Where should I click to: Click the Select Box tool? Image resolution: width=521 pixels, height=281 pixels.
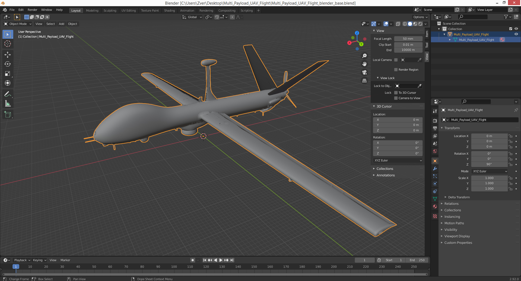[8, 34]
